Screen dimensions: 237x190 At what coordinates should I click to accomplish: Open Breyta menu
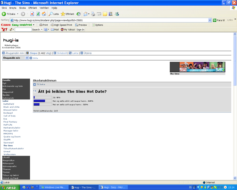[13, 8]
